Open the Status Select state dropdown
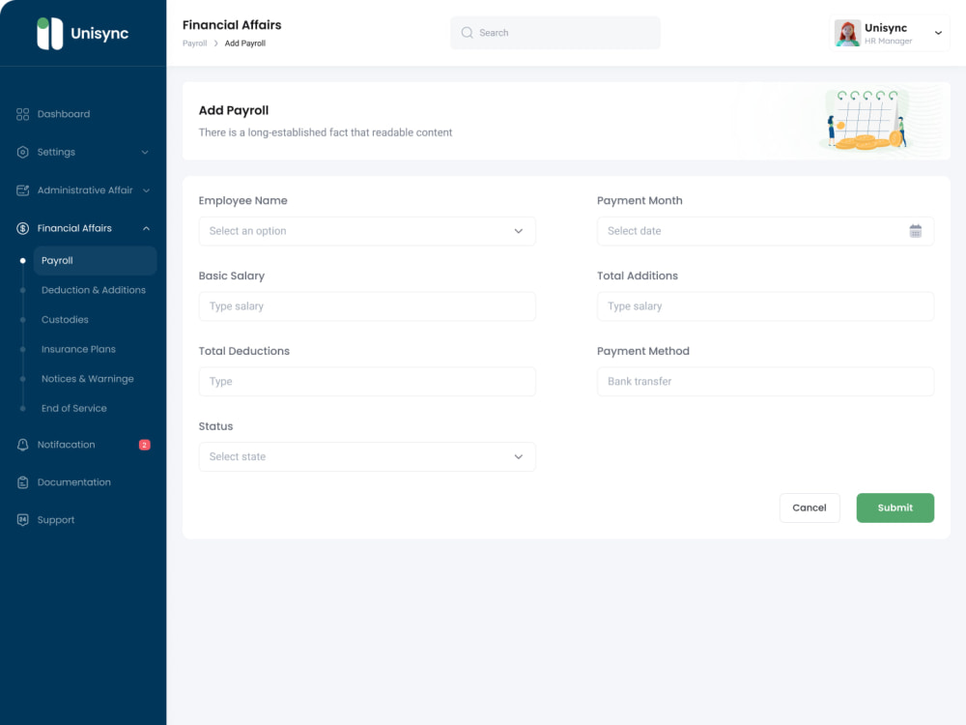This screenshot has width=966, height=725. 367,457
